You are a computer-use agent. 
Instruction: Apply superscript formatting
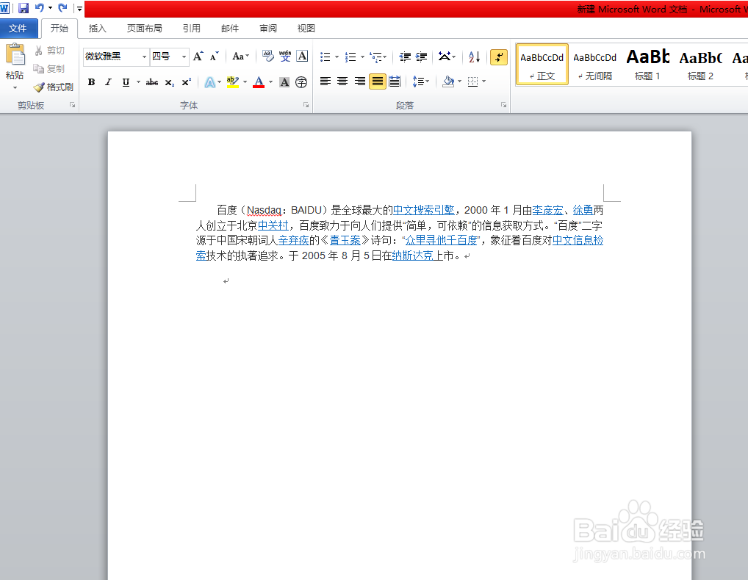point(187,82)
